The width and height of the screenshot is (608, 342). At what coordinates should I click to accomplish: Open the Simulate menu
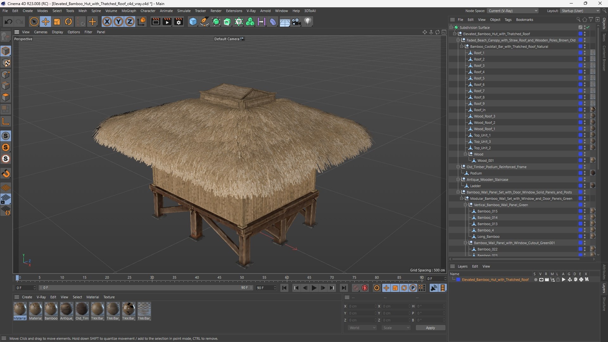coord(184,11)
